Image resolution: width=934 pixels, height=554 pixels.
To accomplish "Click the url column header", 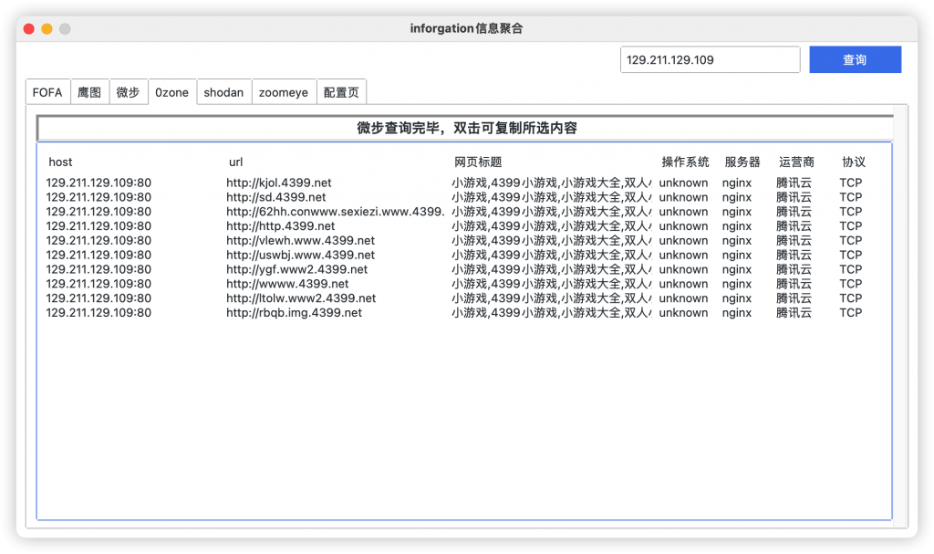I will click(x=235, y=162).
